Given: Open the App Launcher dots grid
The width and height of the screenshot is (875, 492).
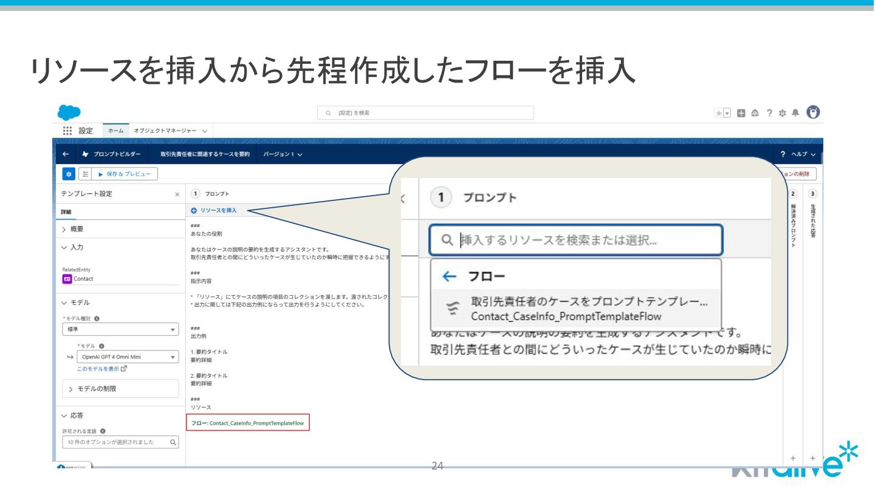Looking at the screenshot, I should pos(67,131).
